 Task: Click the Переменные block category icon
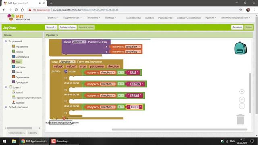(13, 77)
